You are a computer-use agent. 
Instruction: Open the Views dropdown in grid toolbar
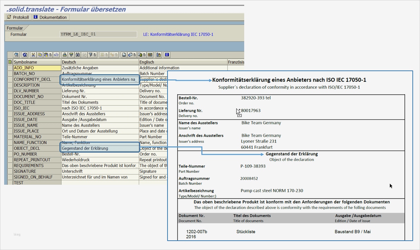tap(132, 55)
